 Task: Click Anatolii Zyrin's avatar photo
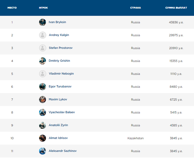coord(42,125)
